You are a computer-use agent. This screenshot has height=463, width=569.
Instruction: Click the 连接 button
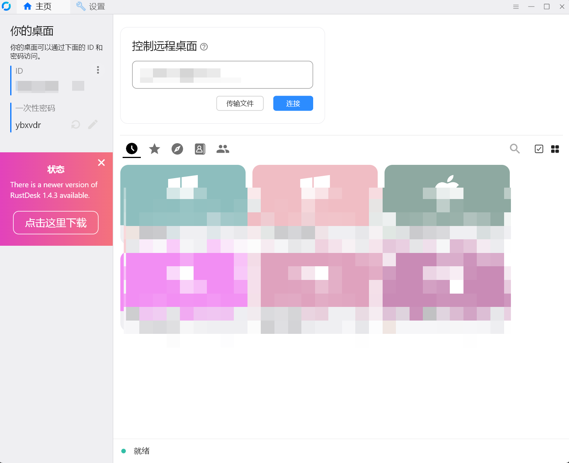pos(293,103)
